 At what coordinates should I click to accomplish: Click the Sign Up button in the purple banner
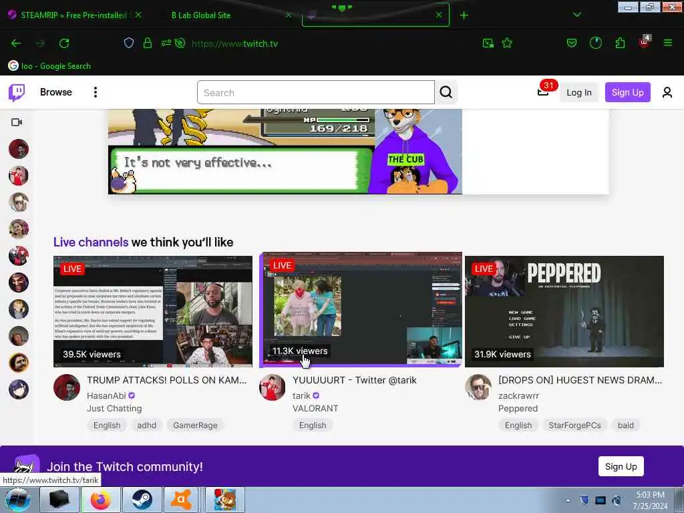(x=621, y=466)
